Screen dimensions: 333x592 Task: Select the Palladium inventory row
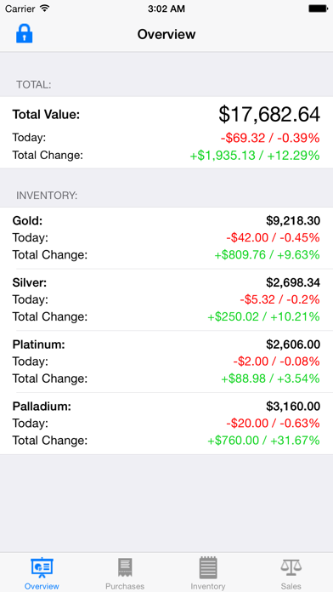tap(166, 424)
